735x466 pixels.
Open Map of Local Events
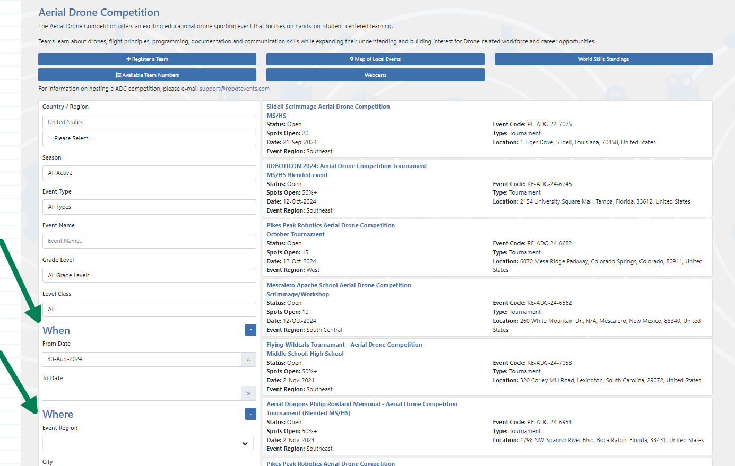tap(375, 59)
